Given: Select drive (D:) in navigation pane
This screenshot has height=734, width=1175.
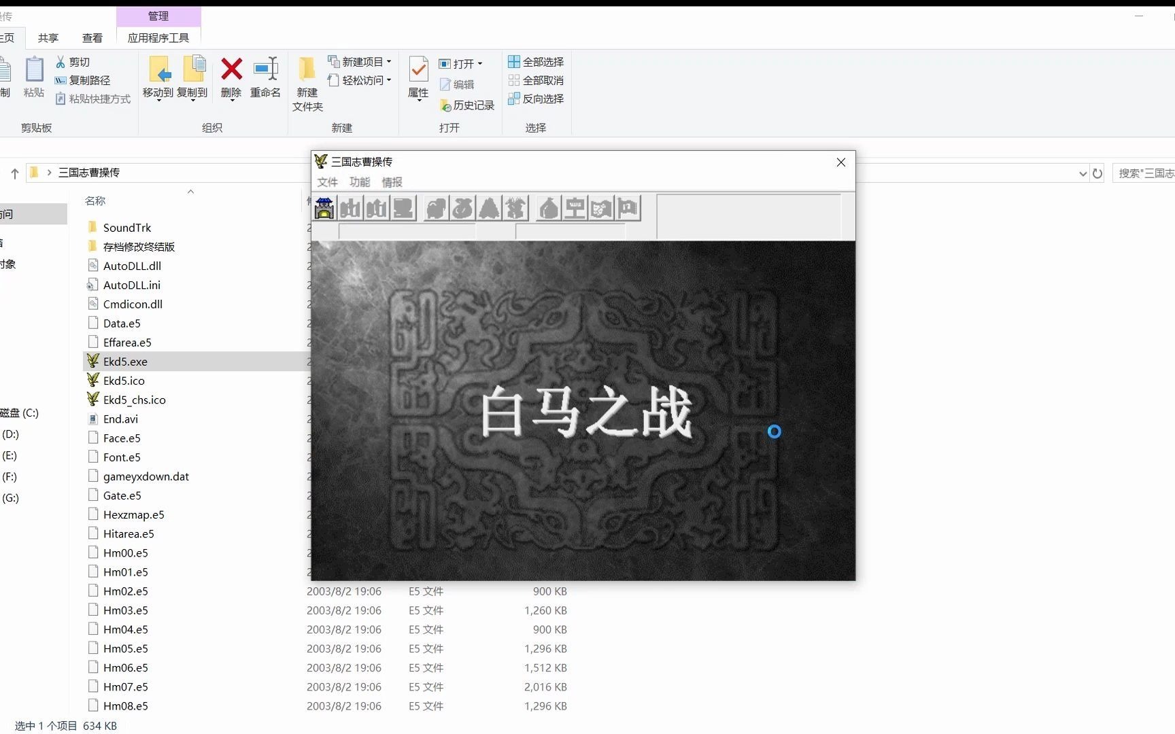Looking at the screenshot, I should coord(10,434).
